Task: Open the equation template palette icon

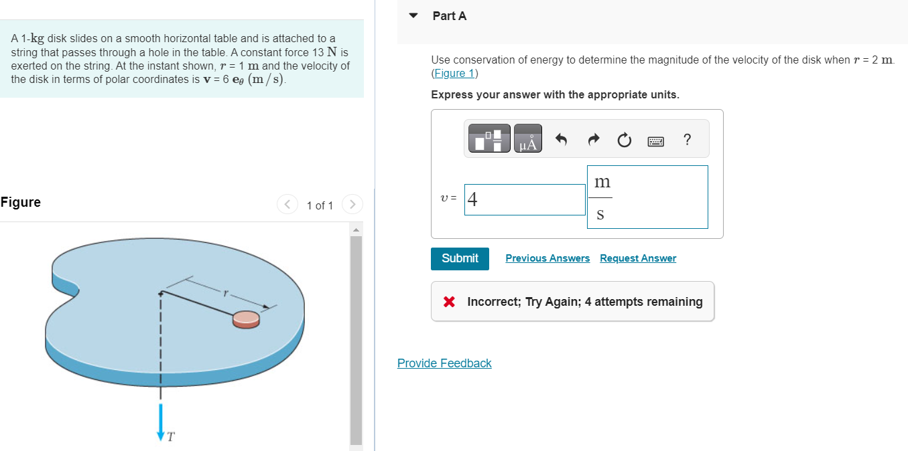Action: (x=489, y=139)
